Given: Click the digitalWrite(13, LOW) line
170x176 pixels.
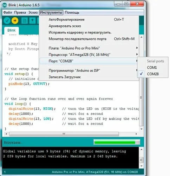Looking at the screenshot, I should pos(31,119).
